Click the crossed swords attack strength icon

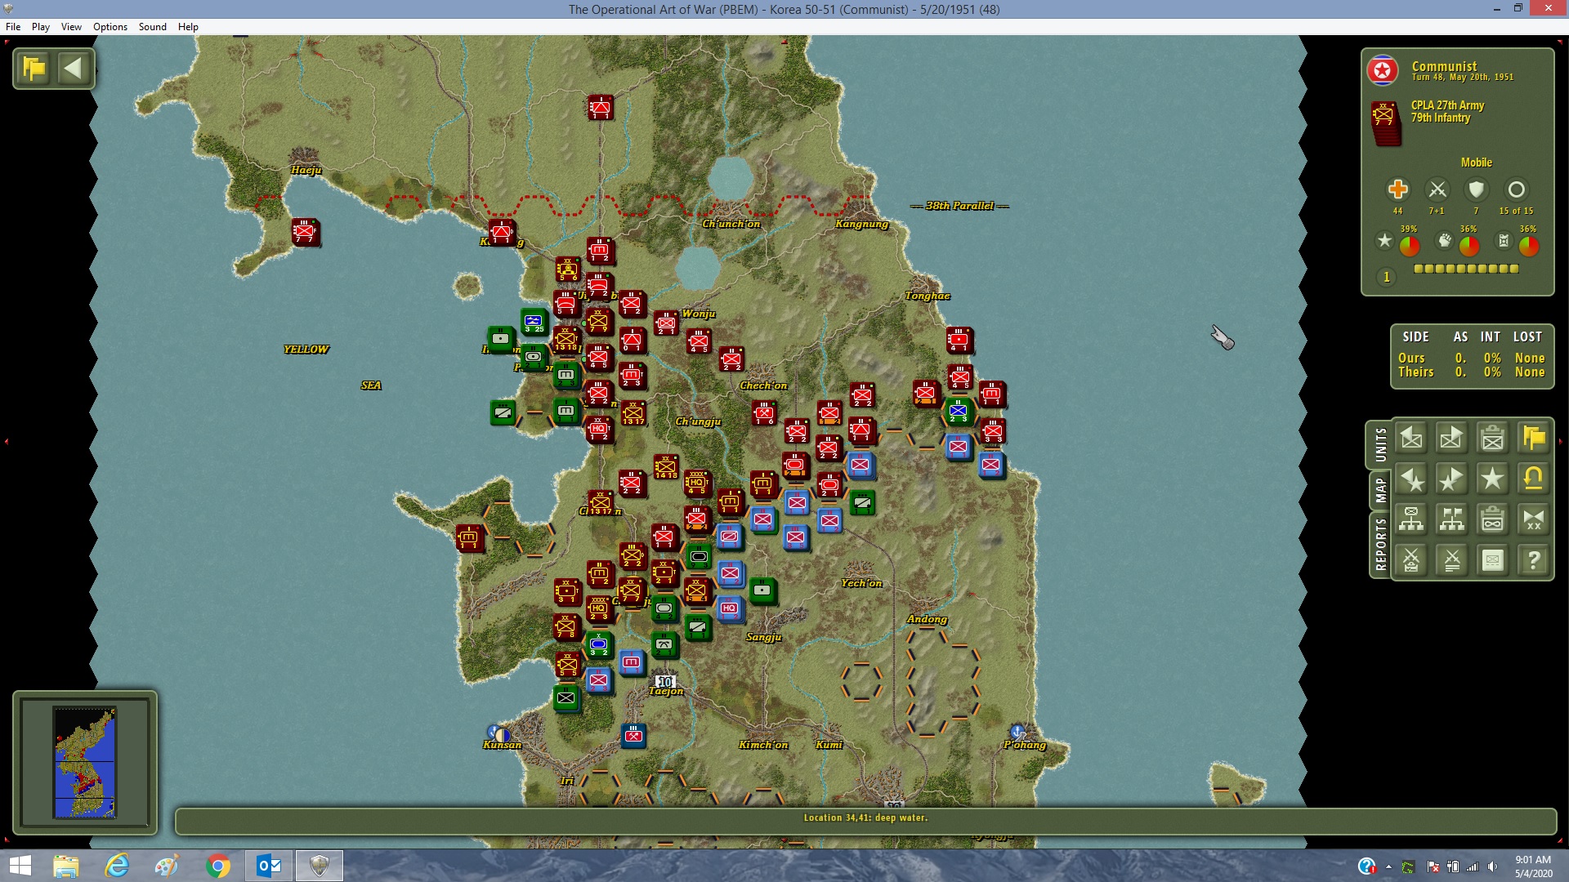[x=1437, y=190]
